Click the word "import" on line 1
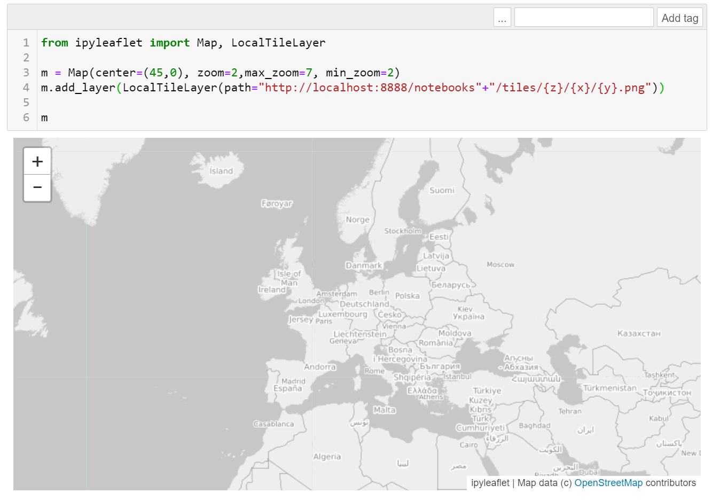Image resolution: width=712 pixels, height=501 pixels. (170, 42)
